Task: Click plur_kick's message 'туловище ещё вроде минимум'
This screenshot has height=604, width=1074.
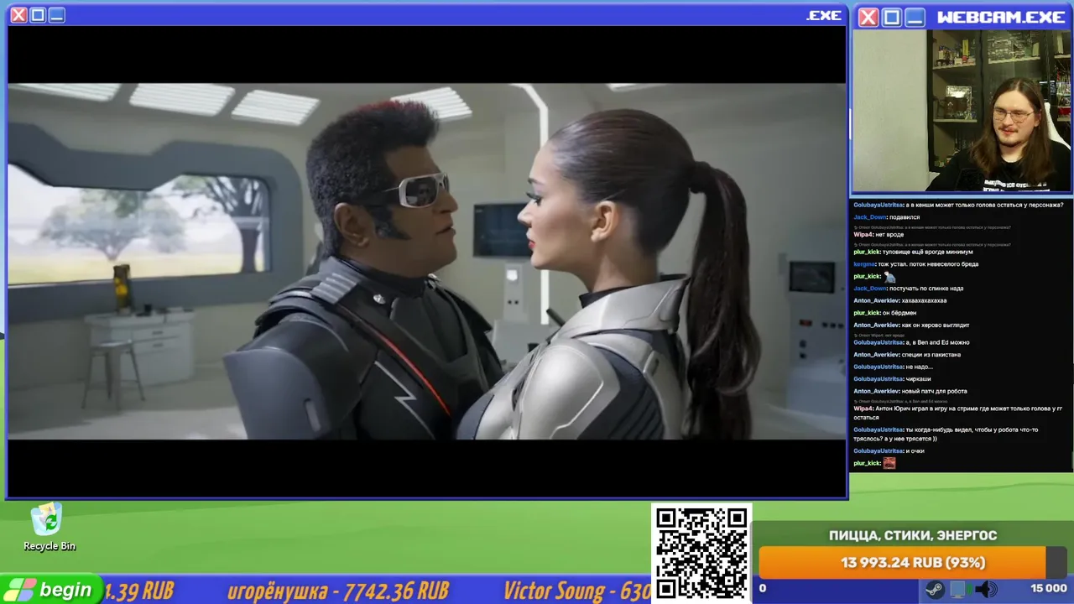Action: 913,252
